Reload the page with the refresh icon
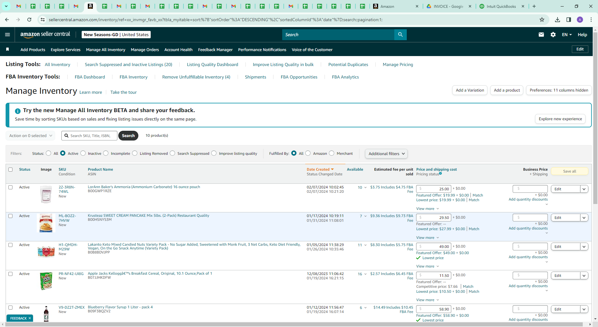598x327 pixels. pos(29,20)
